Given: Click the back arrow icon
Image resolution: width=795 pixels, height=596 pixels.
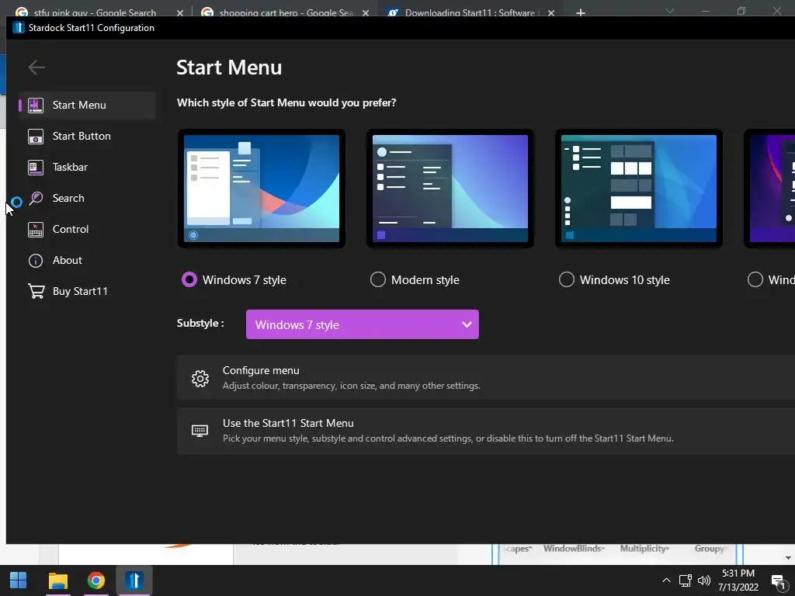Looking at the screenshot, I should (x=36, y=67).
